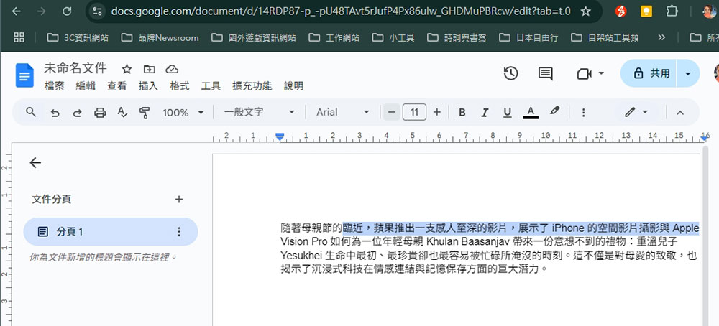Screen dimensions: 719x326
Task: Print the document
Action: 100,113
